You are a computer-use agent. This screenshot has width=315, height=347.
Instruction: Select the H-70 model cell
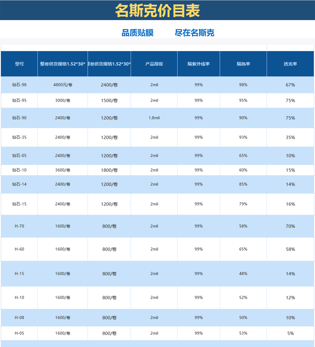coord(19,226)
